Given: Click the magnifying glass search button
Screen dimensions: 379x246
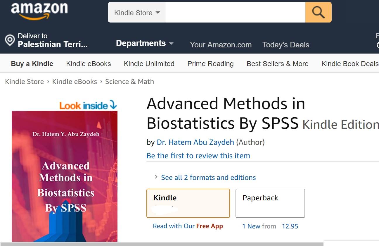Looking at the screenshot, I should tap(318, 13).
